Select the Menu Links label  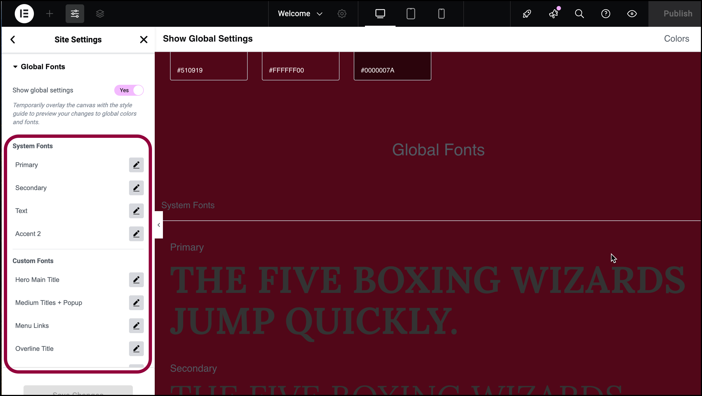32,326
